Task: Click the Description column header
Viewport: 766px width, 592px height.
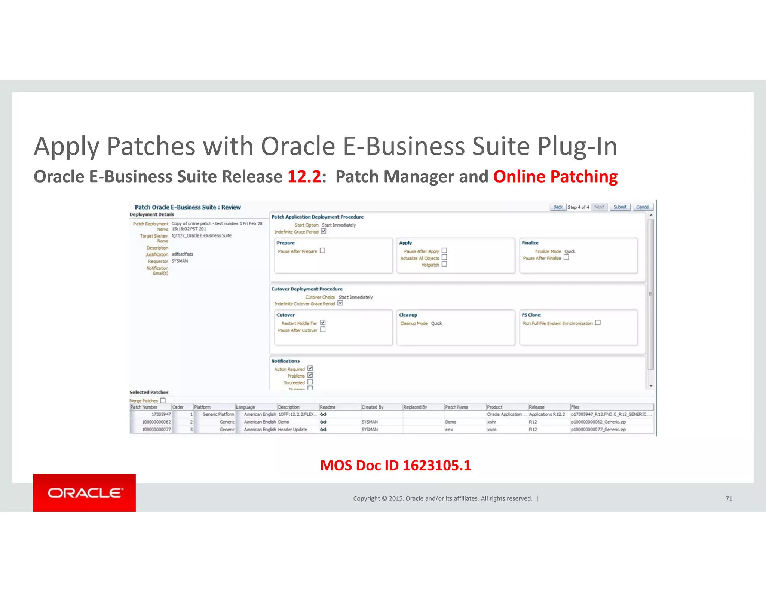Action: click(298, 407)
